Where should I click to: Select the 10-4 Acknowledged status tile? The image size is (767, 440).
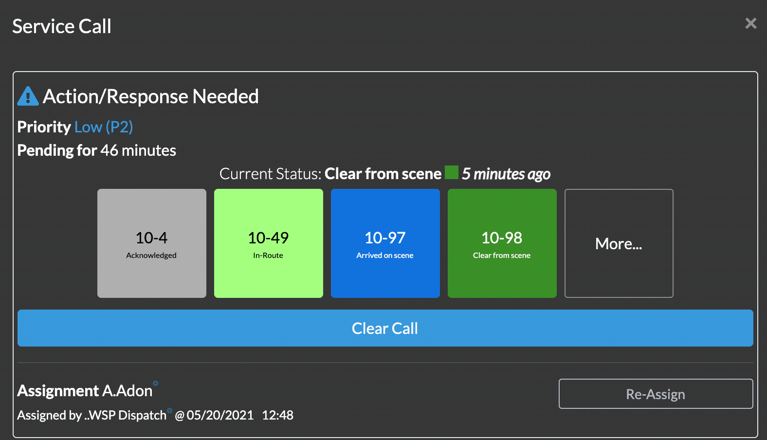[x=151, y=243]
